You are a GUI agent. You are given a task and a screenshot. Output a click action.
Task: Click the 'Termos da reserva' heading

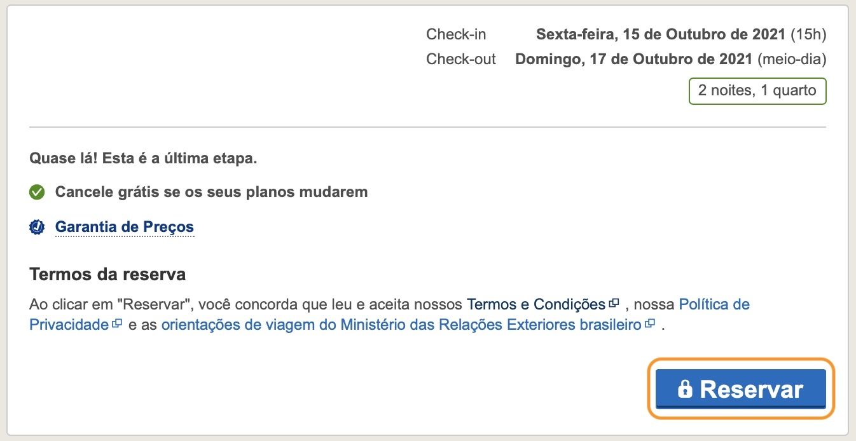pos(107,275)
